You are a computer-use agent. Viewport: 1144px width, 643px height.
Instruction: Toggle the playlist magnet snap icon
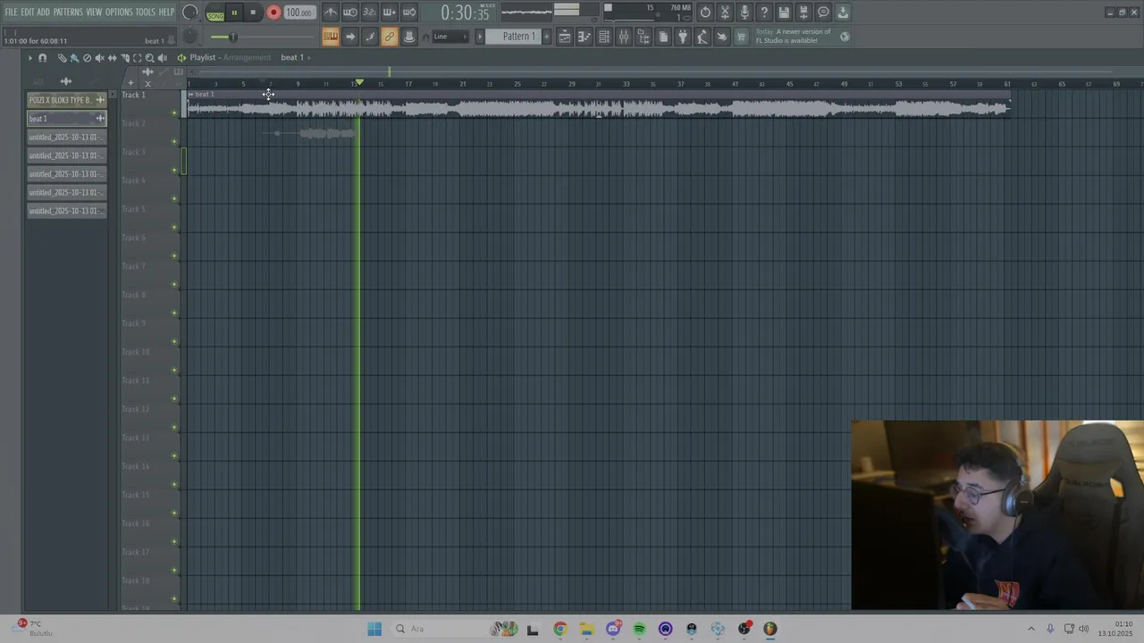pyautogui.click(x=42, y=57)
